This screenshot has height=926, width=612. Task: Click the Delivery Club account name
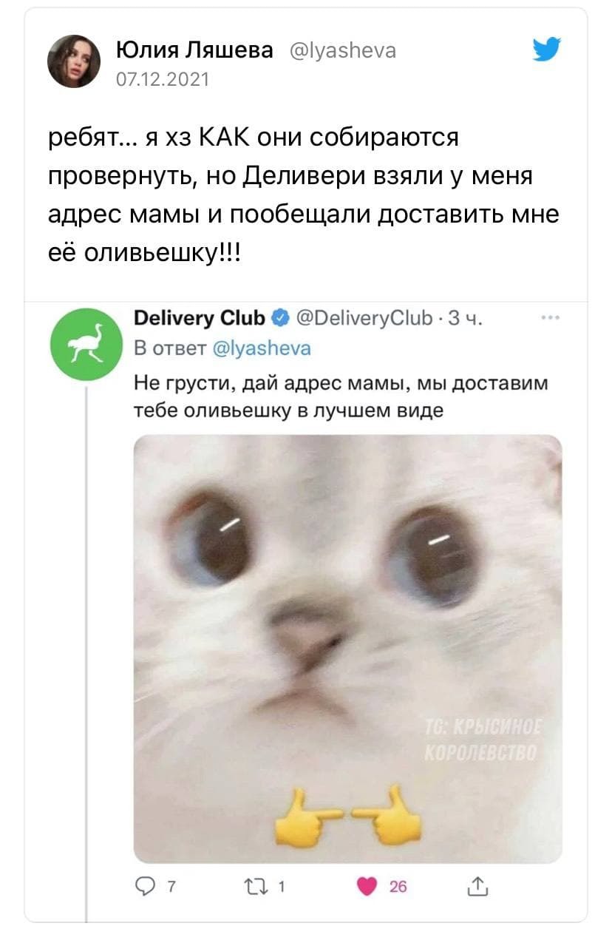(200, 318)
